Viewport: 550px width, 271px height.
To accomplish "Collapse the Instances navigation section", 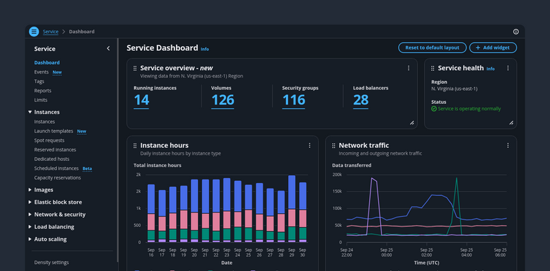I will (30, 112).
